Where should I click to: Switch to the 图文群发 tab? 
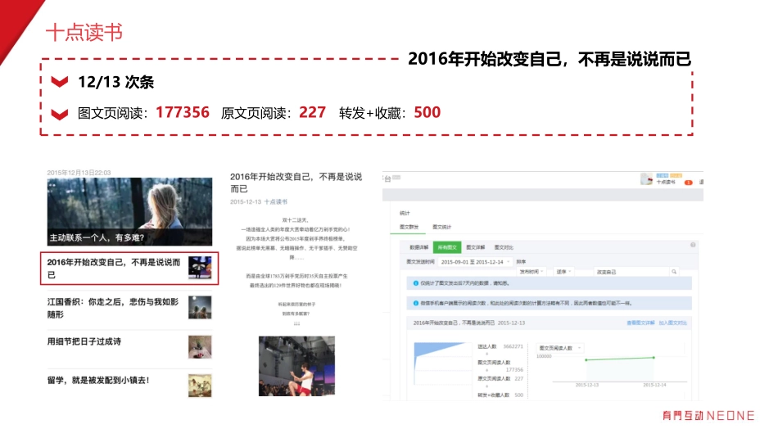click(409, 227)
